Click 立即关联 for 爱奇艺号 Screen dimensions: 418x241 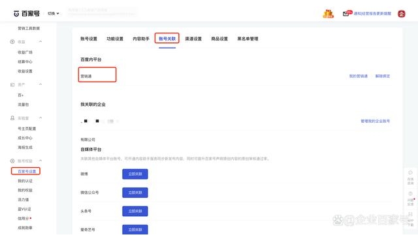pyautogui.click(x=135, y=229)
